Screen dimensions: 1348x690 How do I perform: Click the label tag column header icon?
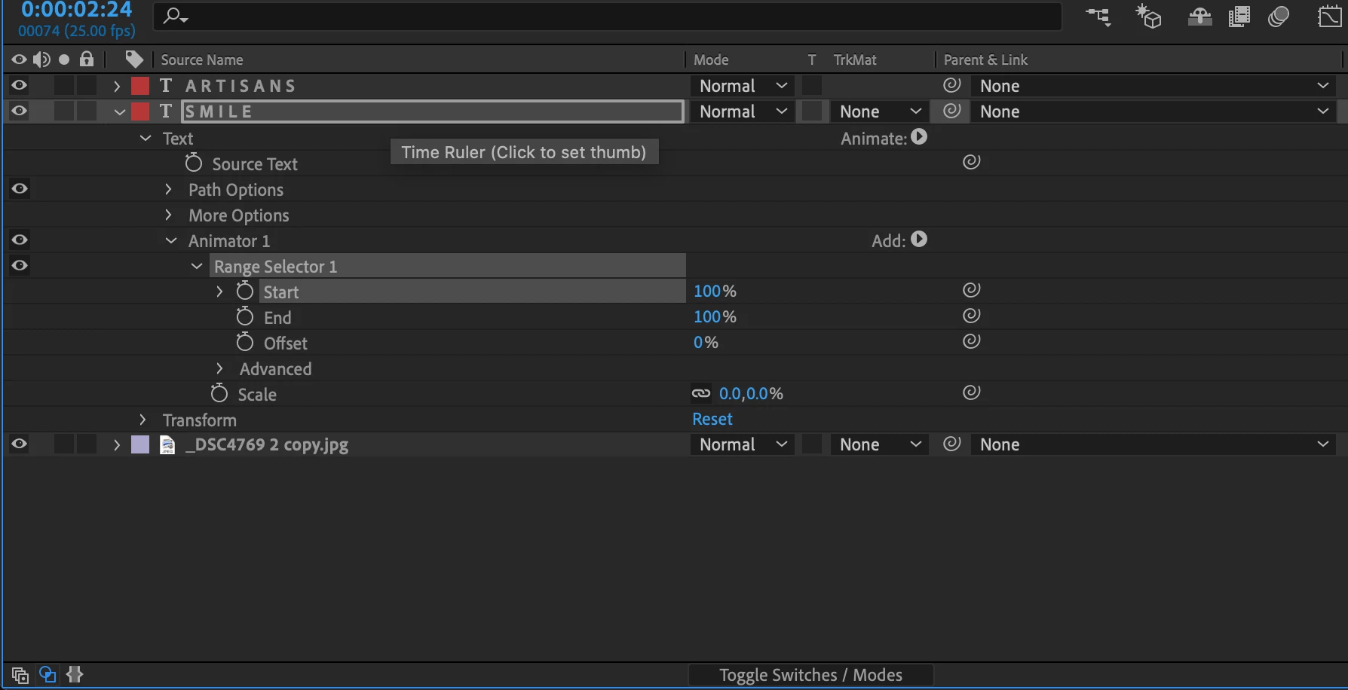click(x=134, y=60)
